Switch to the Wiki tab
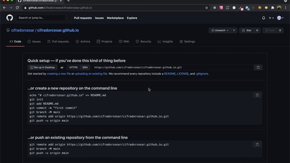 click(x=124, y=42)
